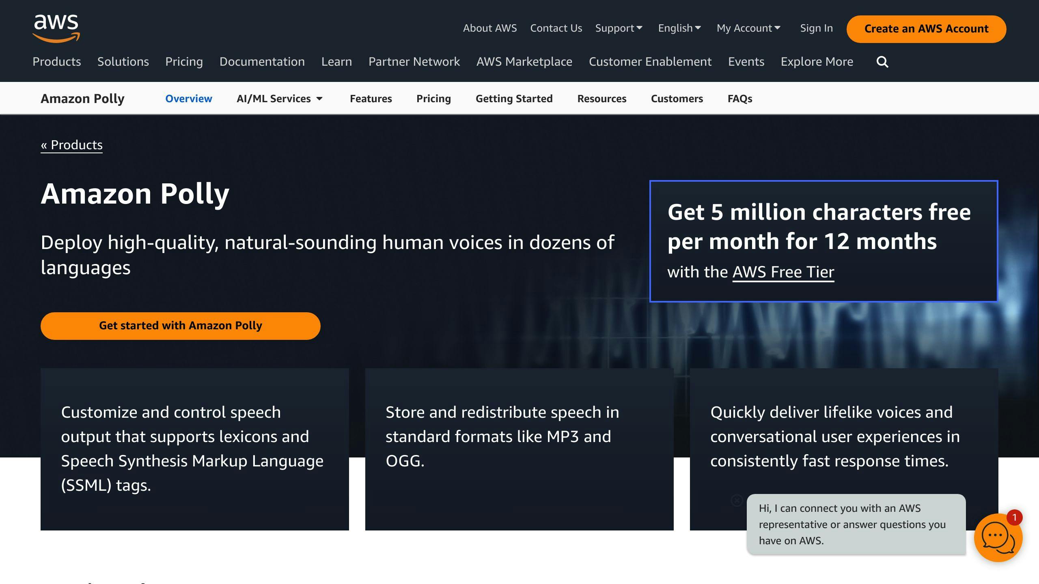Screen dimensions: 1039x584
Task: Click the Customers tab
Action: [677, 99]
